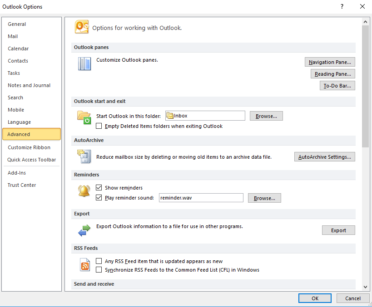Open Notes and Journal options
The width and height of the screenshot is (372, 307).
(31, 85)
